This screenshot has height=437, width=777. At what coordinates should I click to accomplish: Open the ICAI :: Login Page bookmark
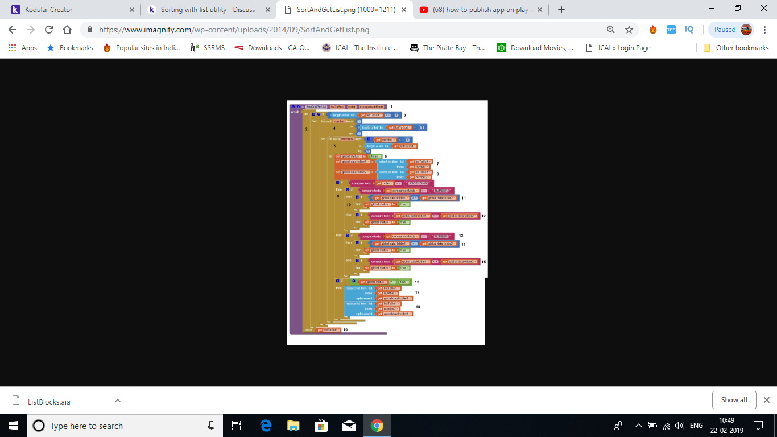click(x=618, y=48)
